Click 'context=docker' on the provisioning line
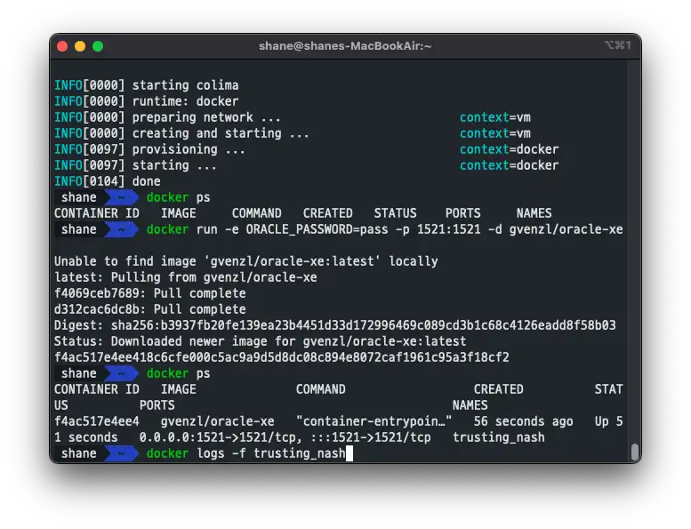The image size is (691, 529). [510, 149]
